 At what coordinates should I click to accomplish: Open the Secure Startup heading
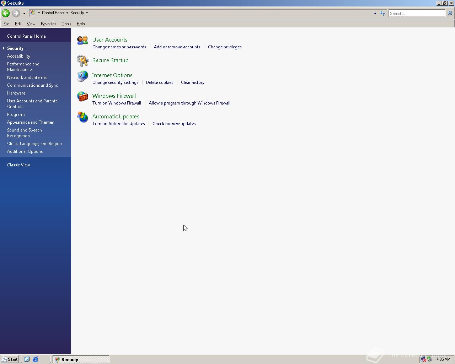[110, 60]
